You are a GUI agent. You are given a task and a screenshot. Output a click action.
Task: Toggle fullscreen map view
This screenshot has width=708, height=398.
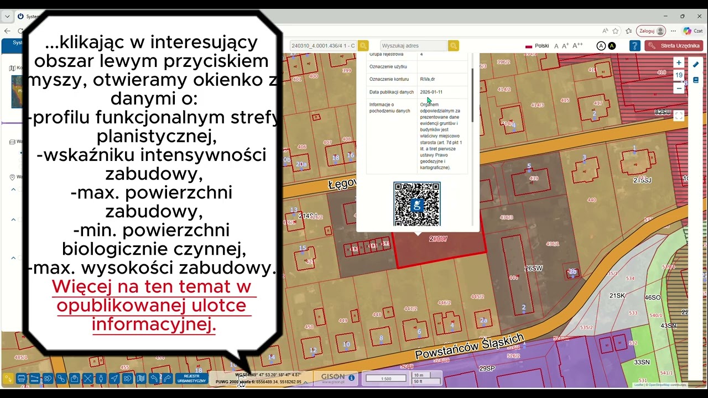pyautogui.click(x=679, y=116)
